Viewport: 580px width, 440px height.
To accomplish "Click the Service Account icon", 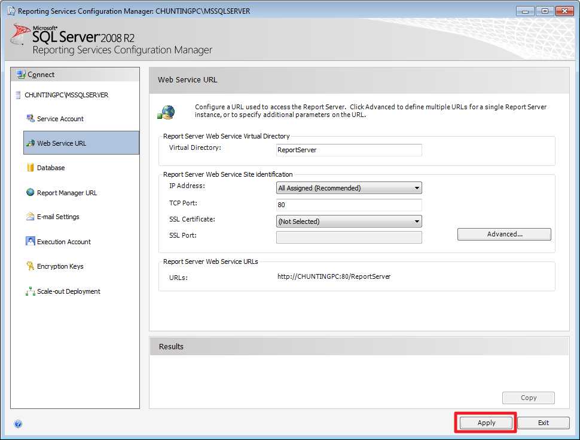I will (x=30, y=118).
